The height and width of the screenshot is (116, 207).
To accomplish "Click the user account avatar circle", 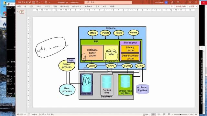I will click(166, 2).
